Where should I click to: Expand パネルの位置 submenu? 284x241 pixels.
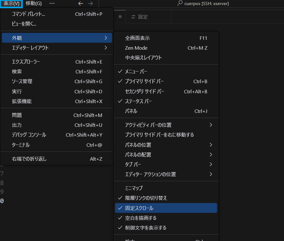(x=166, y=145)
